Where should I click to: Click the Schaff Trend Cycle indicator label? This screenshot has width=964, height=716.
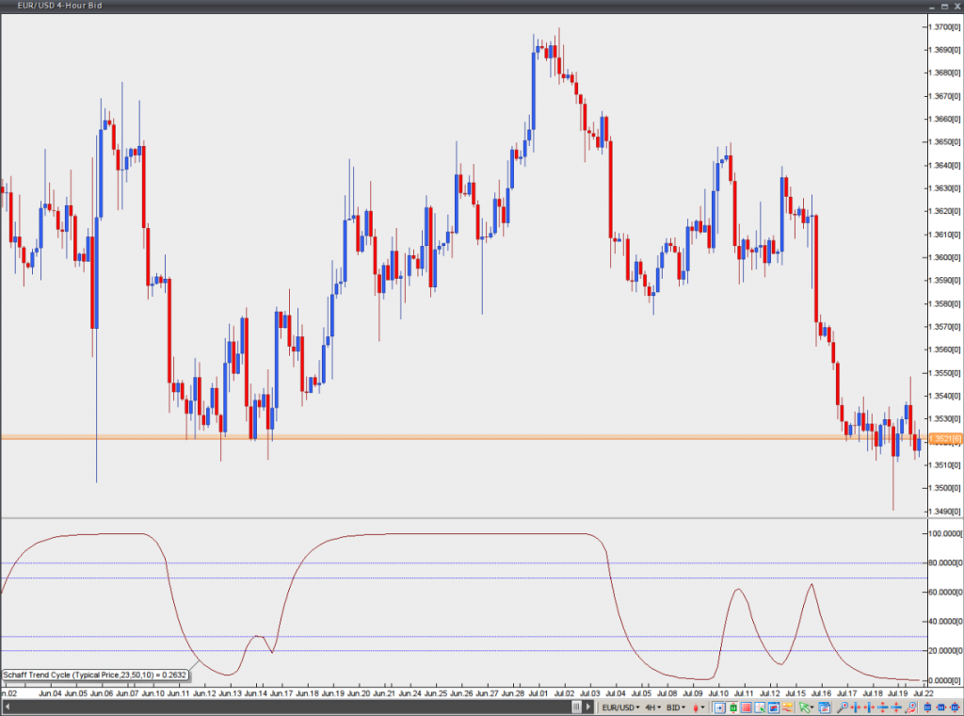[94, 675]
